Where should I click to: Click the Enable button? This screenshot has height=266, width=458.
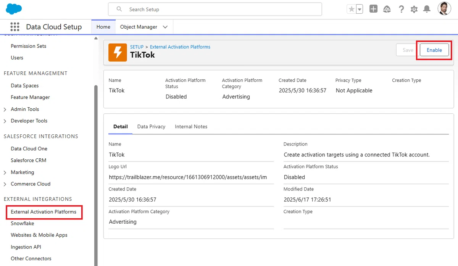click(x=434, y=50)
